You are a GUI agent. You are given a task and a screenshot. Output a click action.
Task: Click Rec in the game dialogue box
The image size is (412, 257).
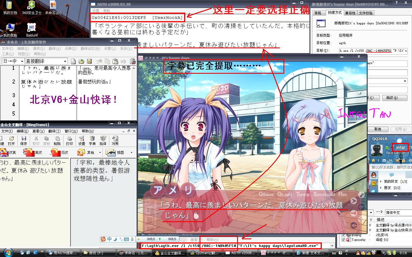click(x=343, y=194)
